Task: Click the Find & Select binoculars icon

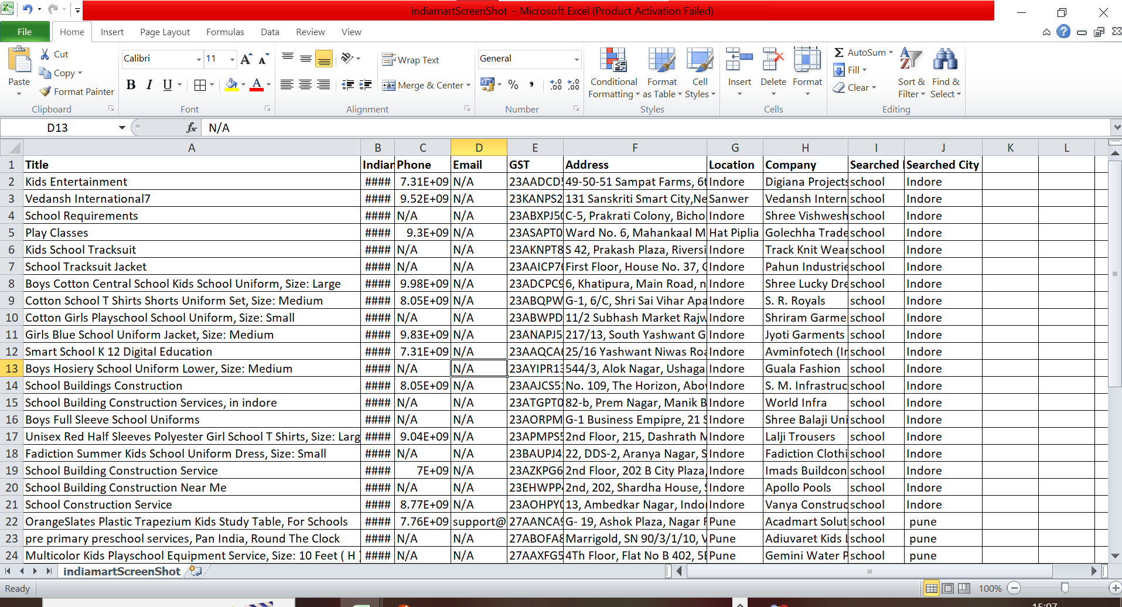Action: (944, 61)
